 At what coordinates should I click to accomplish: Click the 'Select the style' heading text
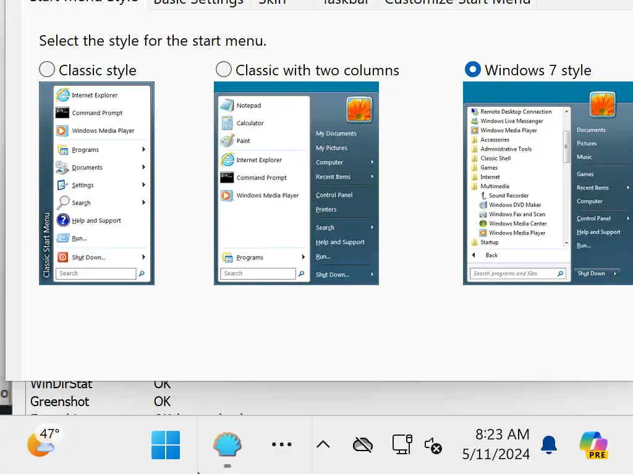[x=153, y=41]
